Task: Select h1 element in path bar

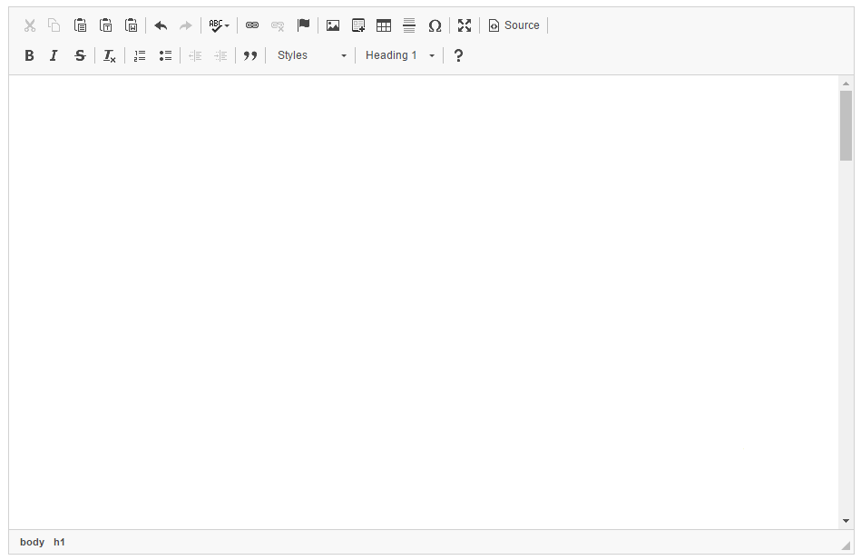Action: (59, 542)
